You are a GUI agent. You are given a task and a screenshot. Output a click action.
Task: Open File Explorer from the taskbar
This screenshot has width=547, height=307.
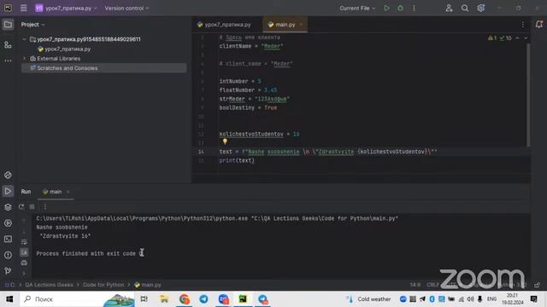(163, 299)
